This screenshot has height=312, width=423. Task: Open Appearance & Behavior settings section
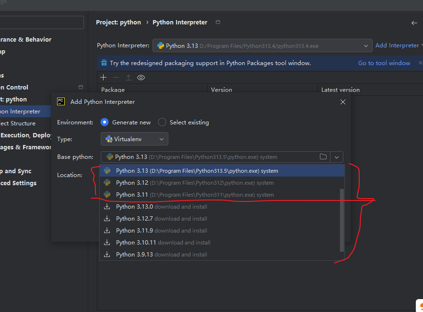pos(25,40)
